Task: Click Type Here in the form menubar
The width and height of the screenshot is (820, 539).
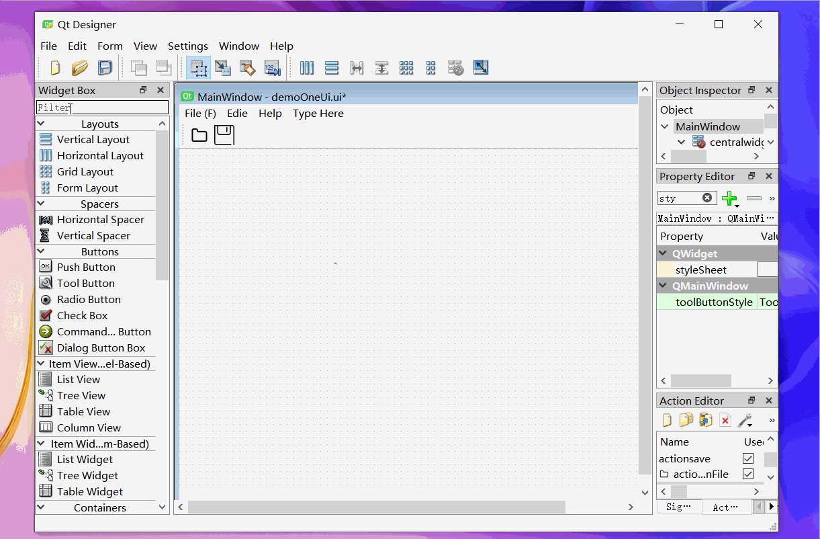Action: [x=318, y=114]
